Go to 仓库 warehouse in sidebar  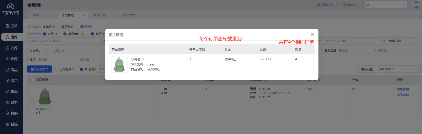point(12,59)
